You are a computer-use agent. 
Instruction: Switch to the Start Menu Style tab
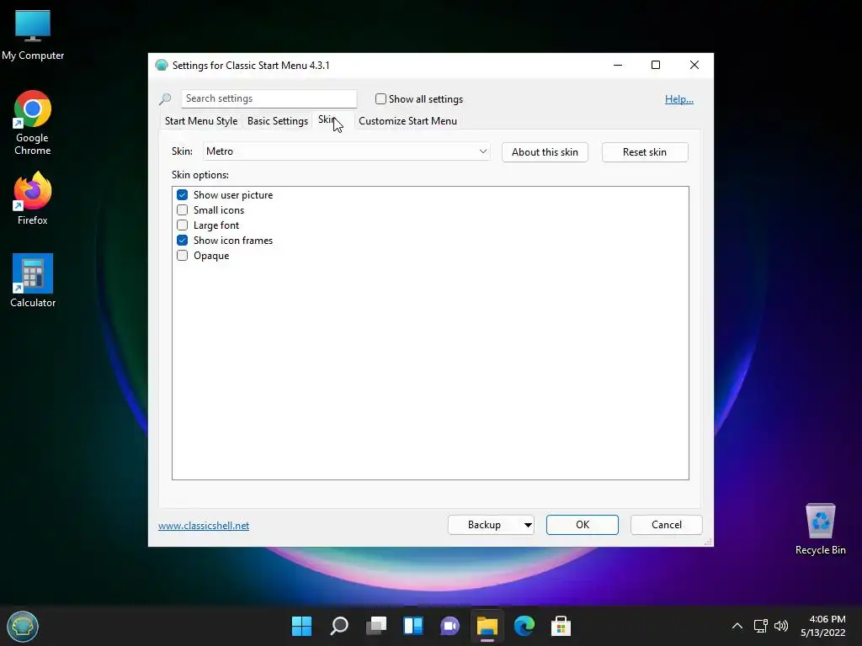[201, 121]
